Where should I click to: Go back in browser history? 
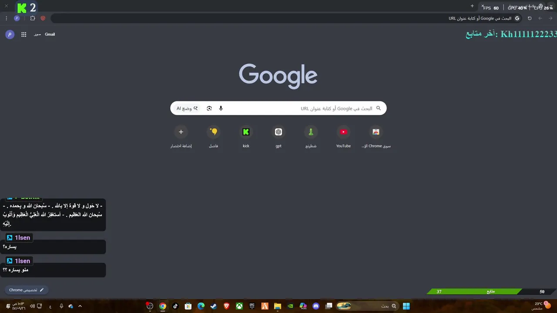tap(551, 18)
